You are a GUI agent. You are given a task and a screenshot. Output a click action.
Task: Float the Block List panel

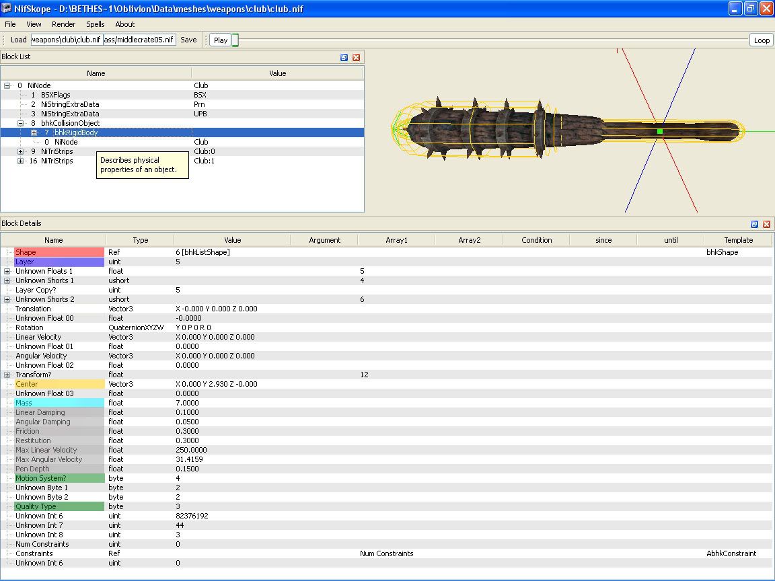344,58
